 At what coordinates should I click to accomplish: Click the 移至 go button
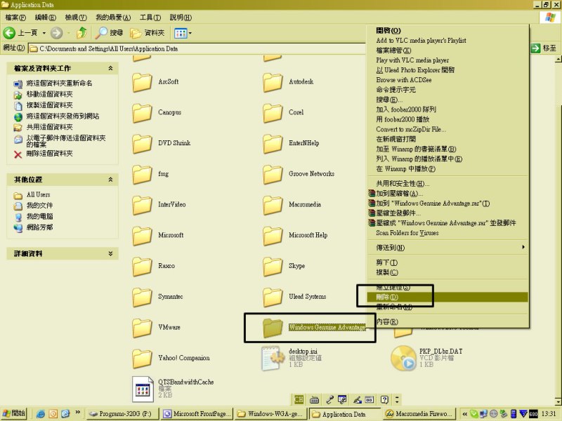click(543, 48)
